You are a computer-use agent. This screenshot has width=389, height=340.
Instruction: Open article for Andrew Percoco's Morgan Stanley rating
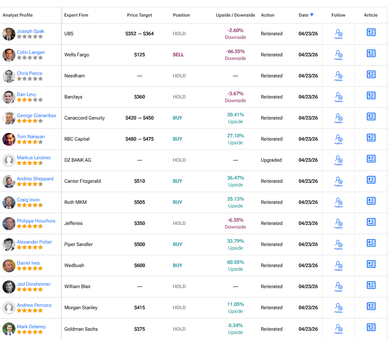click(371, 306)
